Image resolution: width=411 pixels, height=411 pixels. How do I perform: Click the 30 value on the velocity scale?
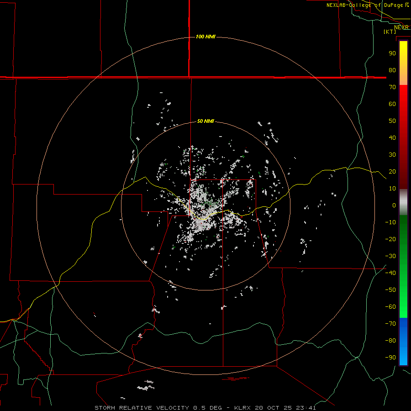[392, 155]
